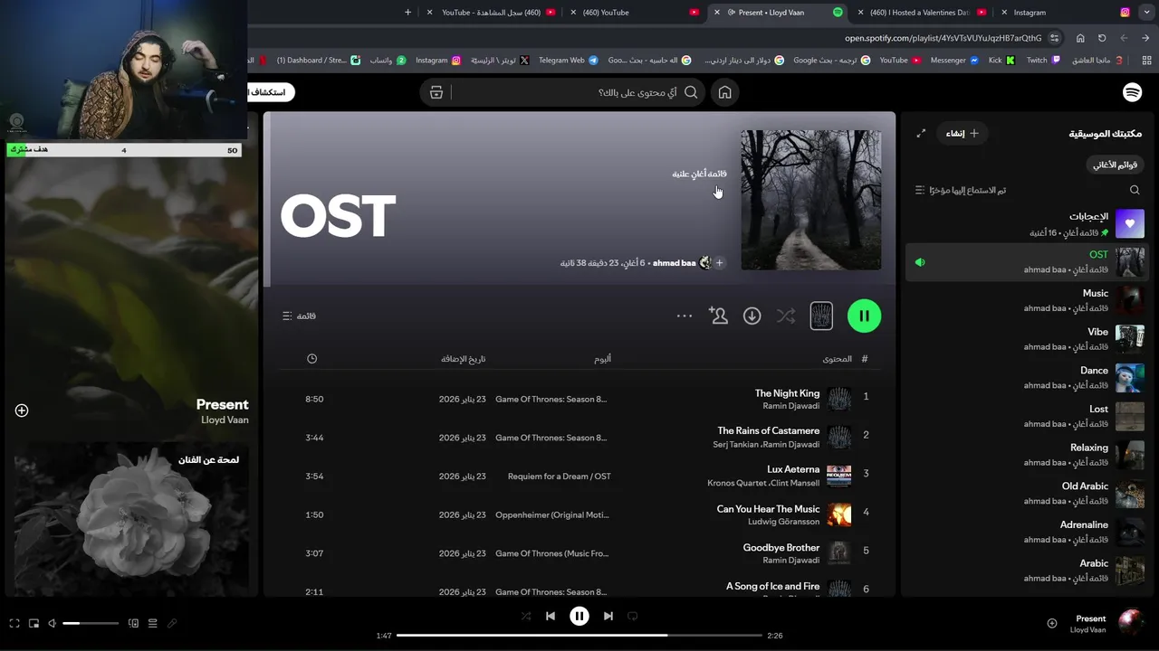Click plus icon beside ahmad baa avatar

point(719,263)
